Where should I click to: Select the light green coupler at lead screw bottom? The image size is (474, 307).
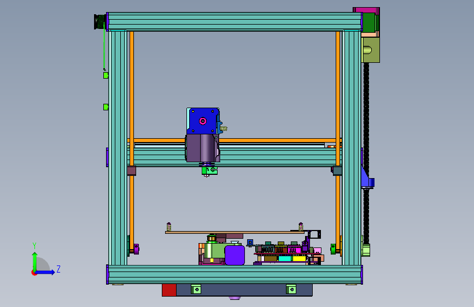point(366,251)
